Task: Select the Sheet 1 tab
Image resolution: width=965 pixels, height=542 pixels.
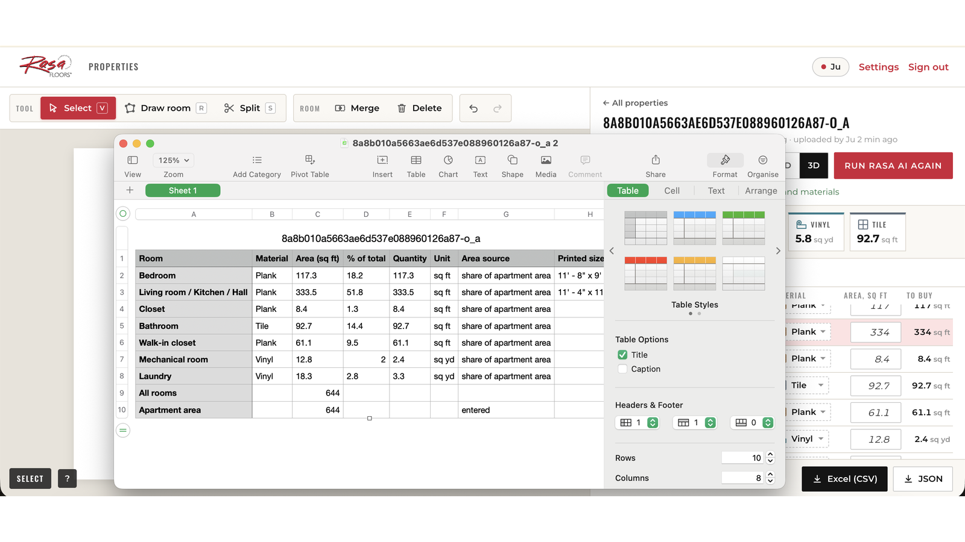Action: point(183,190)
